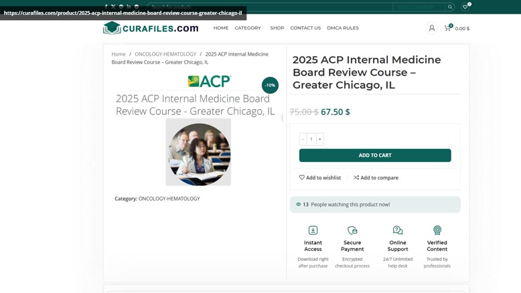Image resolution: width=521 pixels, height=293 pixels.
Task: Increase quantity with plus button
Action: tap(319, 139)
